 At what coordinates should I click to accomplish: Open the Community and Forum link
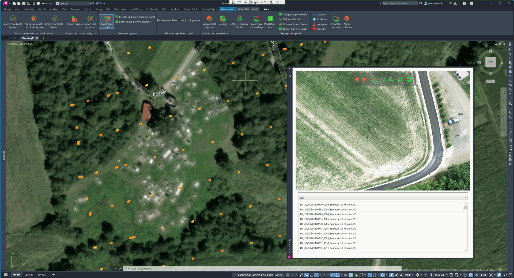pos(295,24)
